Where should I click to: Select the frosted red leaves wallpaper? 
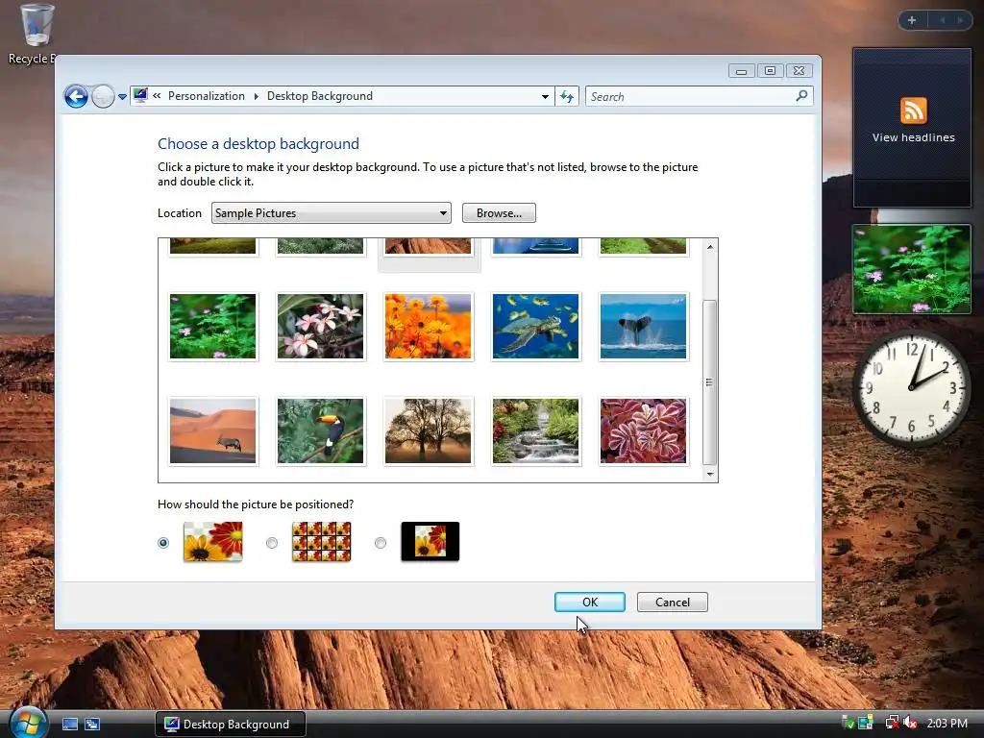(x=643, y=431)
